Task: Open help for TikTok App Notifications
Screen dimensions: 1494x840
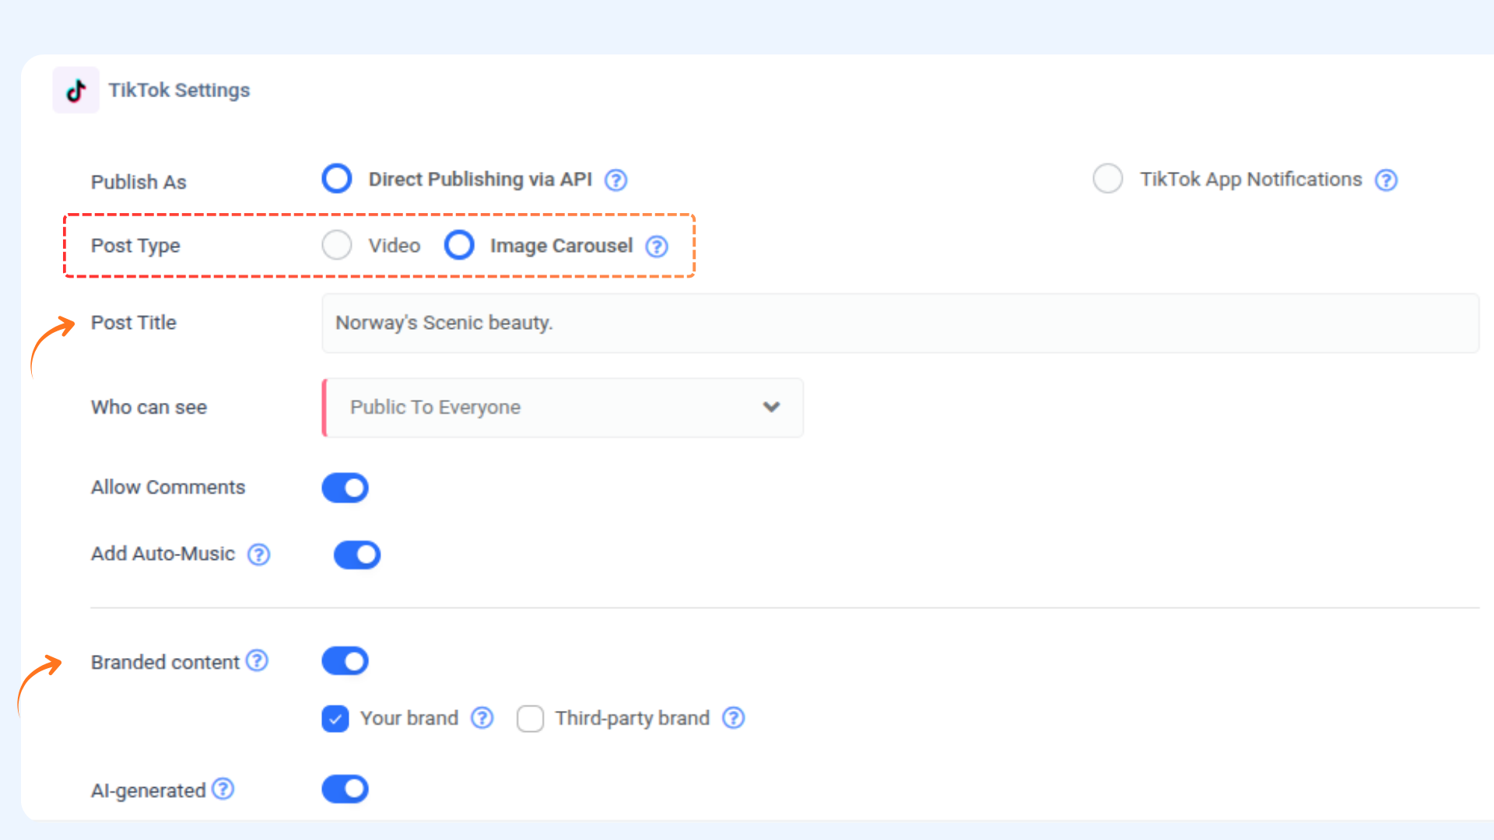Action: tap(1386, 180)
